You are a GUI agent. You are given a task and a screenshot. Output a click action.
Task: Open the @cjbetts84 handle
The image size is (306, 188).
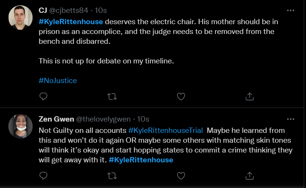[71, 11]
